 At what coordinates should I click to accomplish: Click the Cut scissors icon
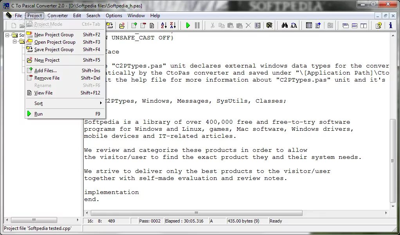click(x=212, y=25)
